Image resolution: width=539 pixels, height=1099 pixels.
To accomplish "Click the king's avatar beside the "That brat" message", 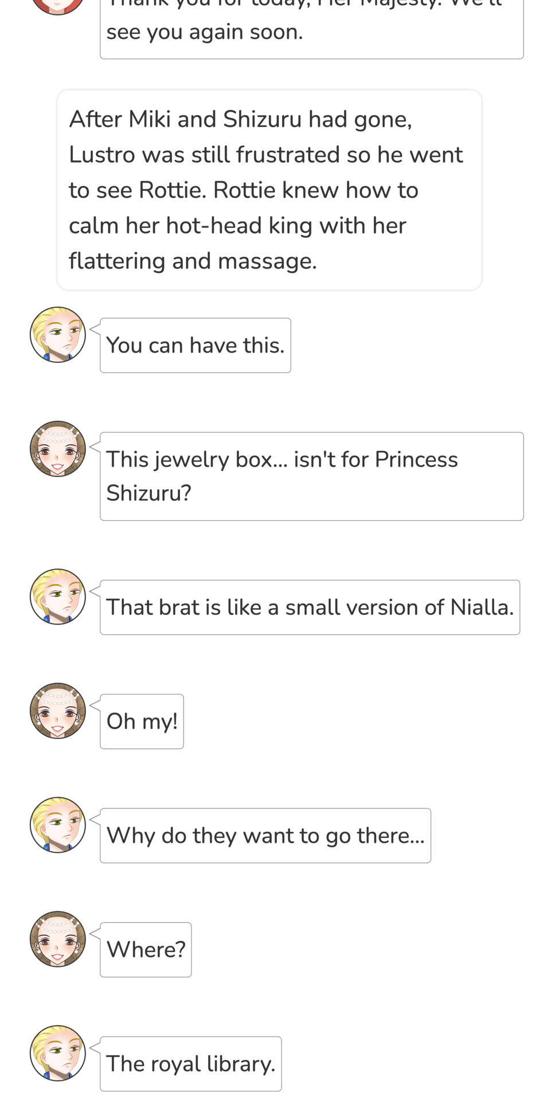I will pos(57,597).
